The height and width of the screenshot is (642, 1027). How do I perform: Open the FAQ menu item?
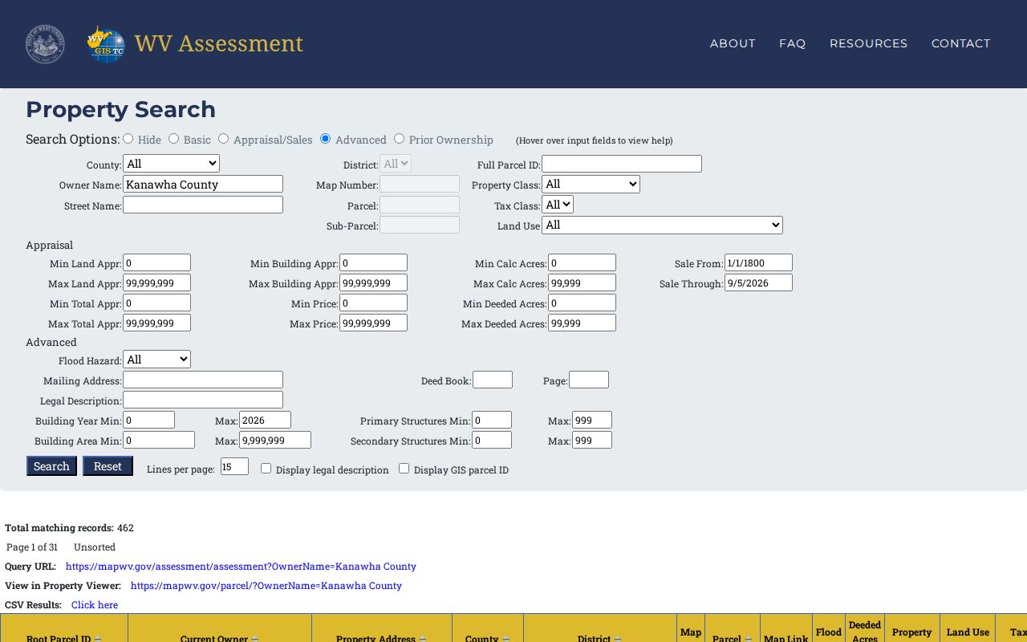(792, 43)
